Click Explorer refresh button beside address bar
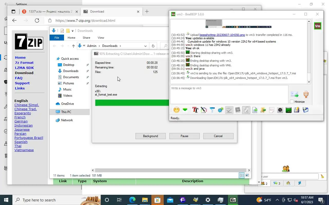329x205 pixels. click(153, 46)
